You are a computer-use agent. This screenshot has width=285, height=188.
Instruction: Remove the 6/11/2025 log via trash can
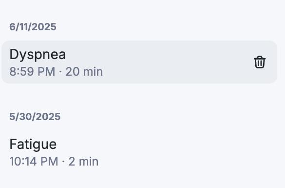click(x=260, y=62)
